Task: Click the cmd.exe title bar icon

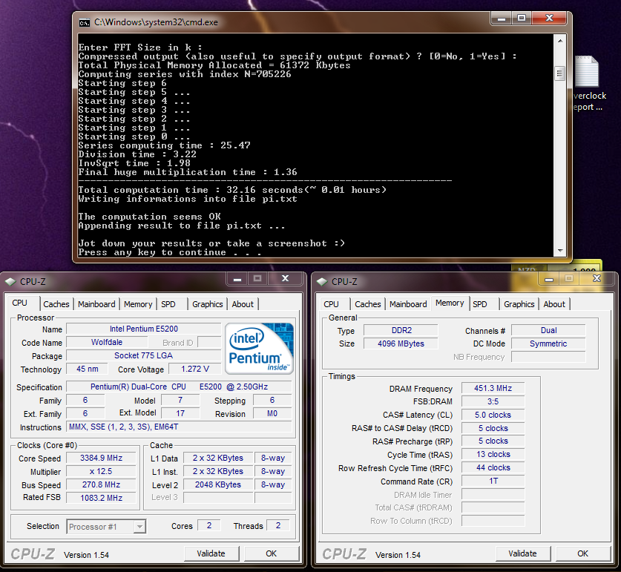Action: tap(84, 22)
